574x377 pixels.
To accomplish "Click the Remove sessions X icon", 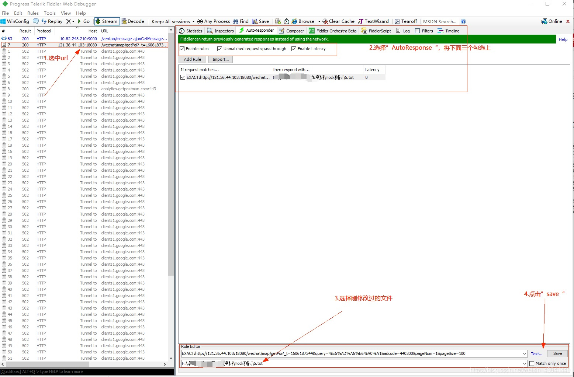I will [68, 21].
